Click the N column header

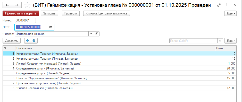point(9,48)
